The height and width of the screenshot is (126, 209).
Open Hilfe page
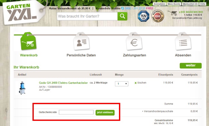point(203,4)
